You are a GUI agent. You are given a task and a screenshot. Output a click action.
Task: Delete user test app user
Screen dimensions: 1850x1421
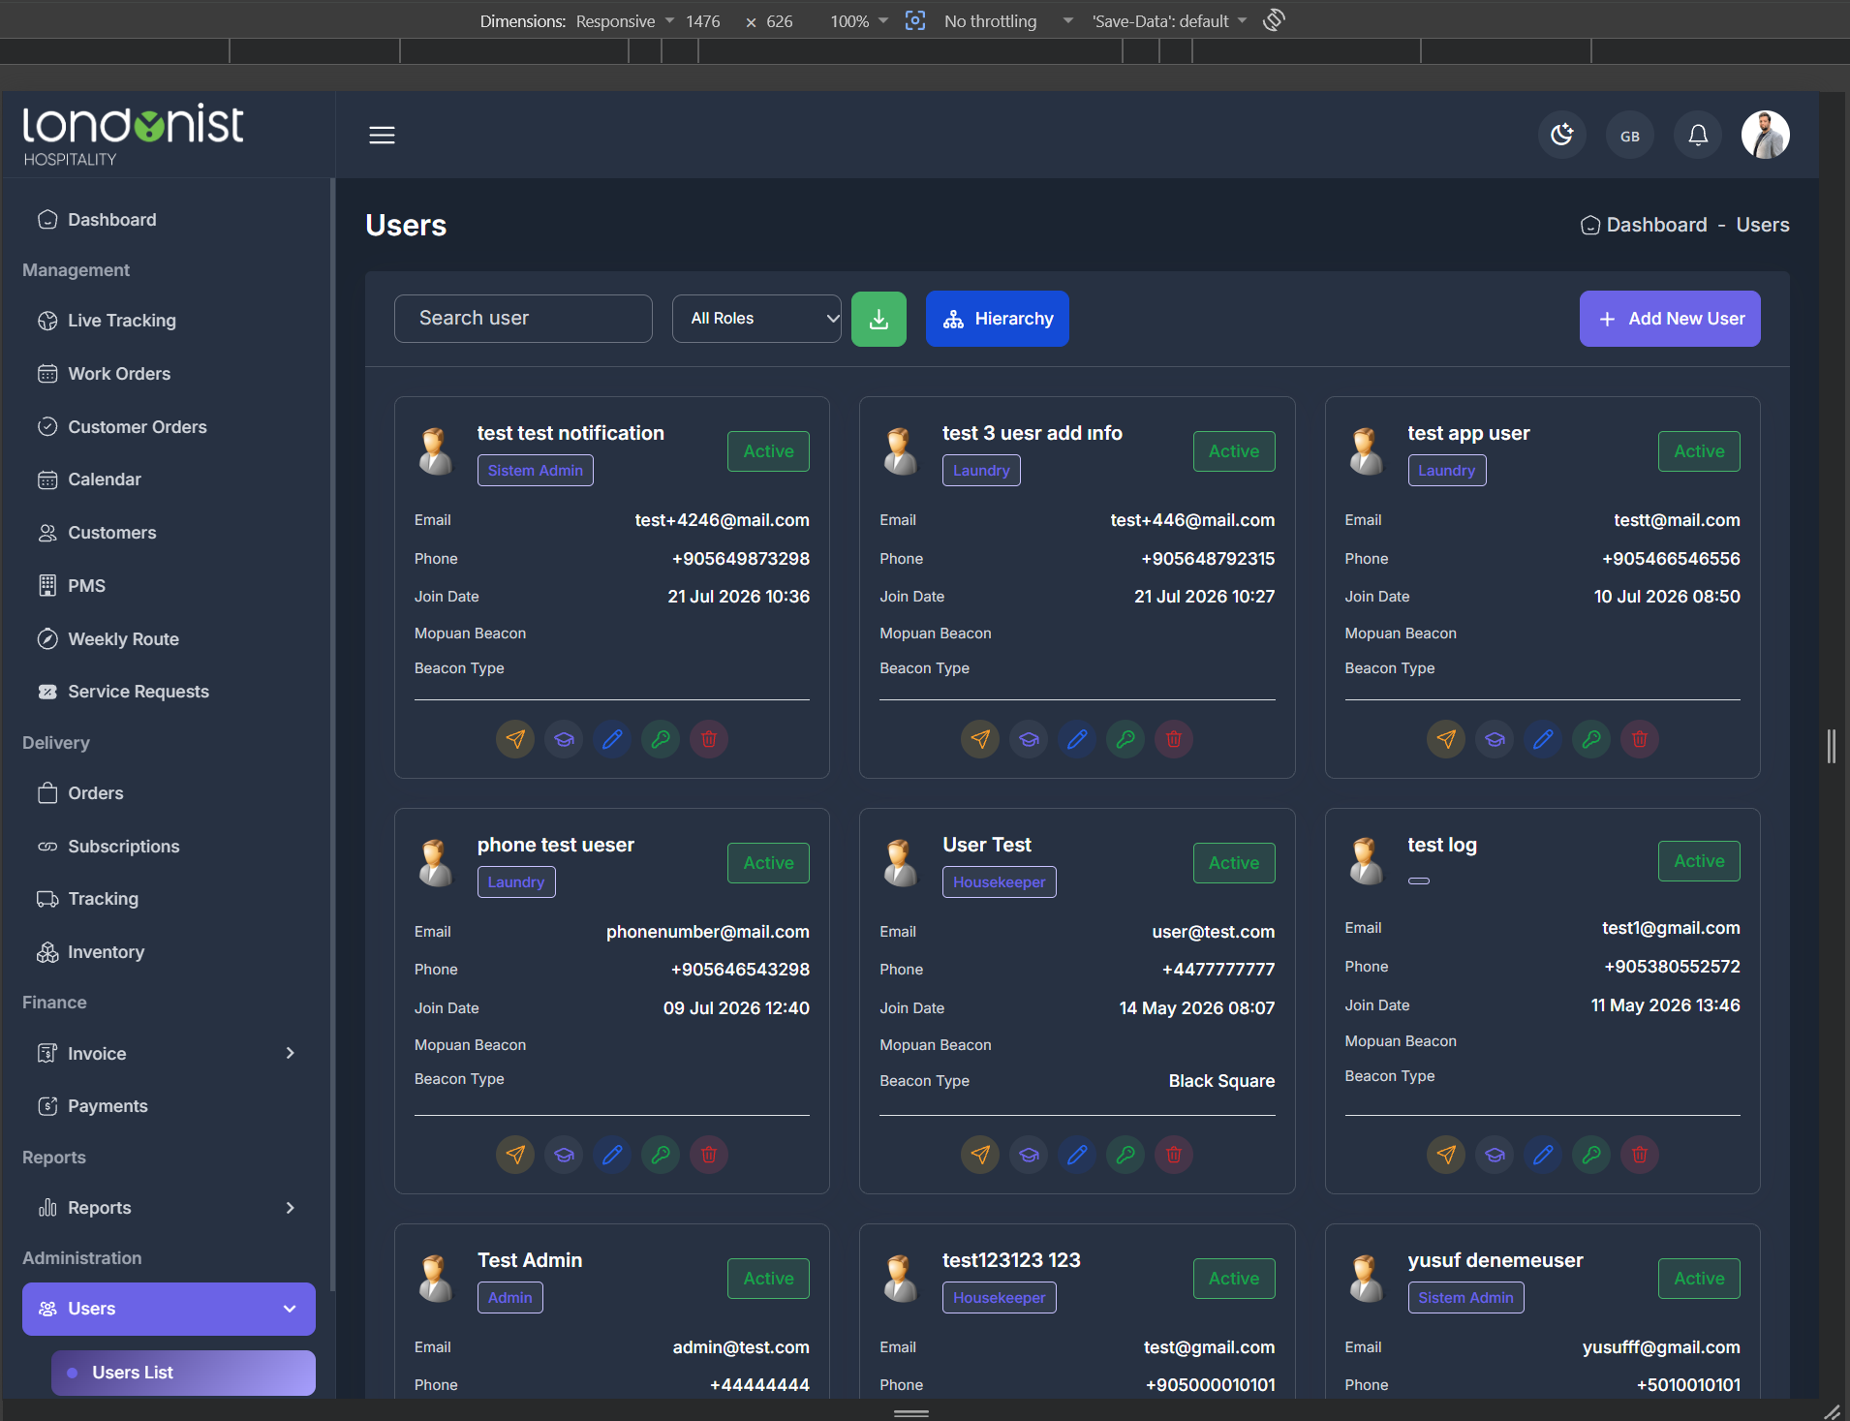point(1640,739)
